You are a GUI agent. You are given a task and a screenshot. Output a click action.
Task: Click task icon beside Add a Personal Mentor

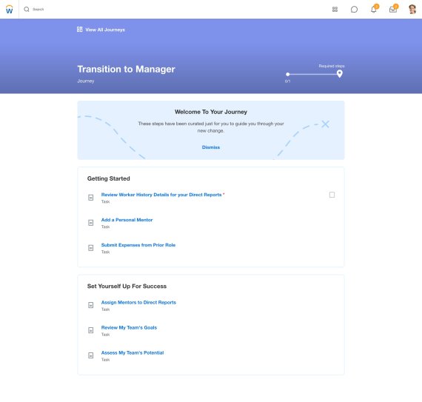click(91, 223)
